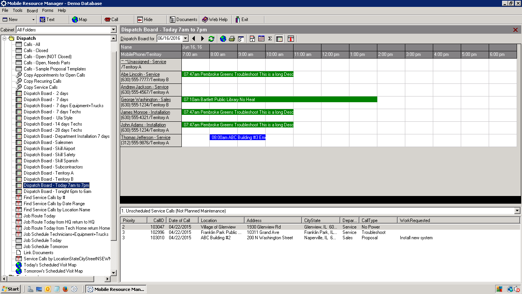Viewport: 522px width, 294px height.
Task: Open Web Help from the toolbar
Action: click(x=215, y=20)
